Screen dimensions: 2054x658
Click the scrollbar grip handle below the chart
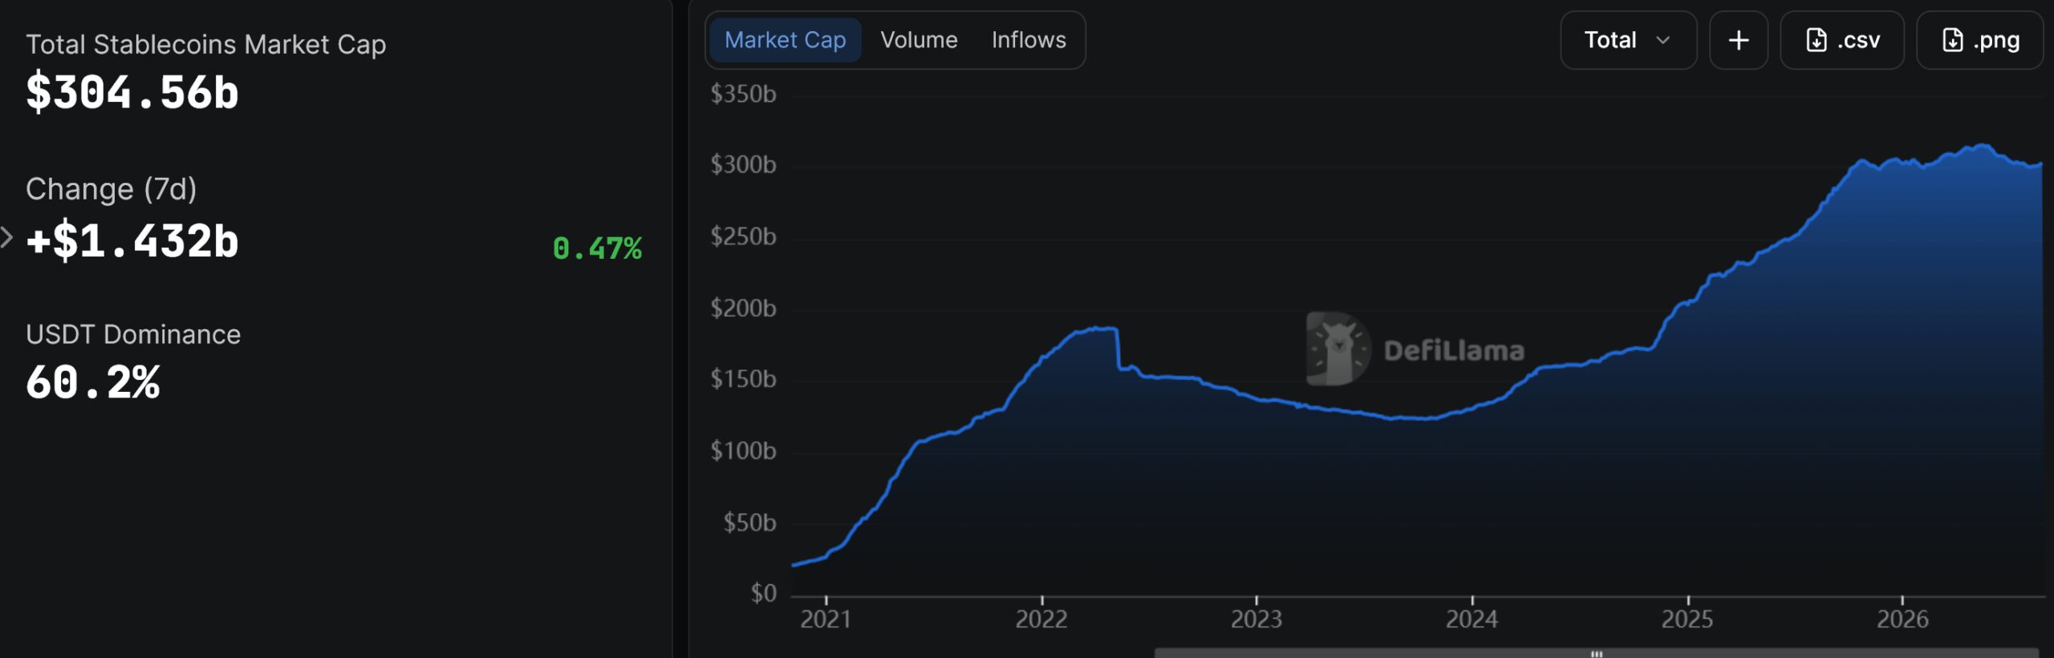(1597, 653)
